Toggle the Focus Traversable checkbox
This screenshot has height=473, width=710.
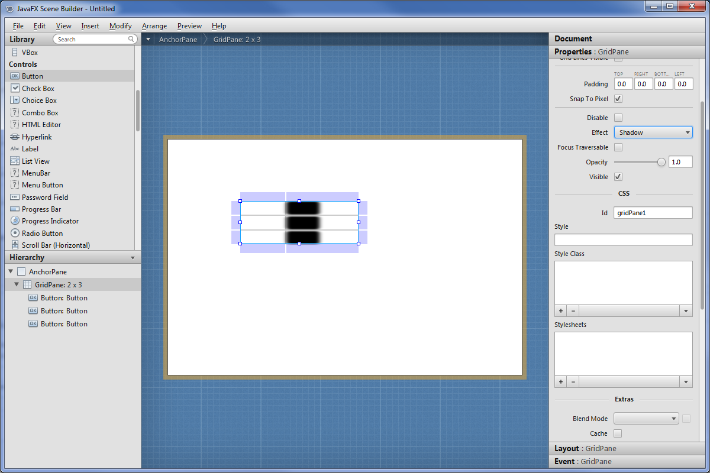point(618,147)
